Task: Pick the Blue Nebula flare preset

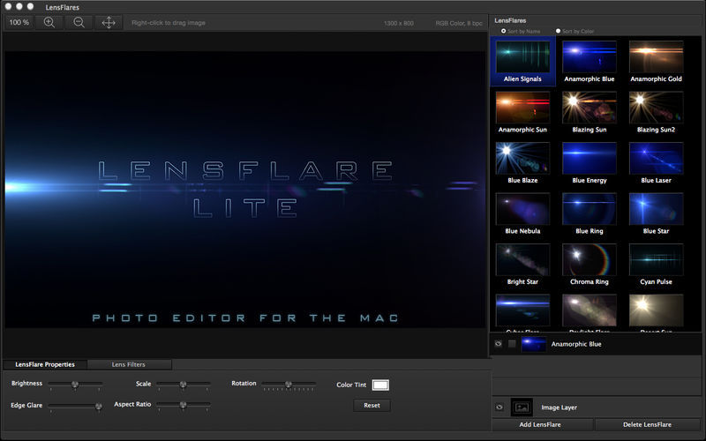Action: (523, 209)
